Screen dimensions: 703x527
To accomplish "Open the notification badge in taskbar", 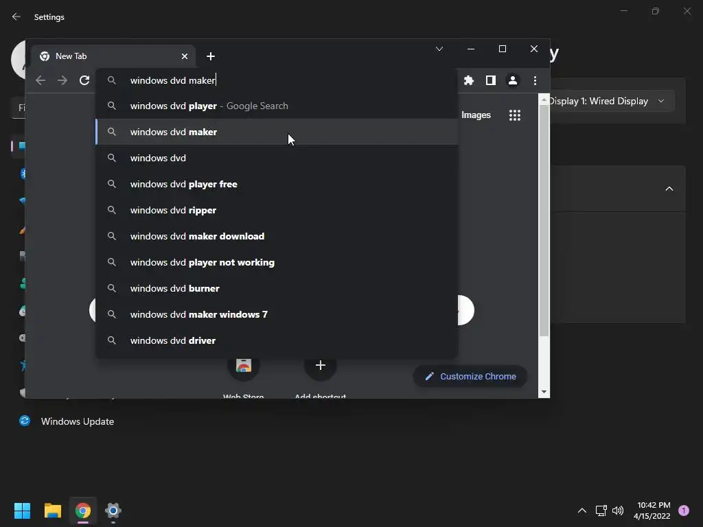I will 684,511.
